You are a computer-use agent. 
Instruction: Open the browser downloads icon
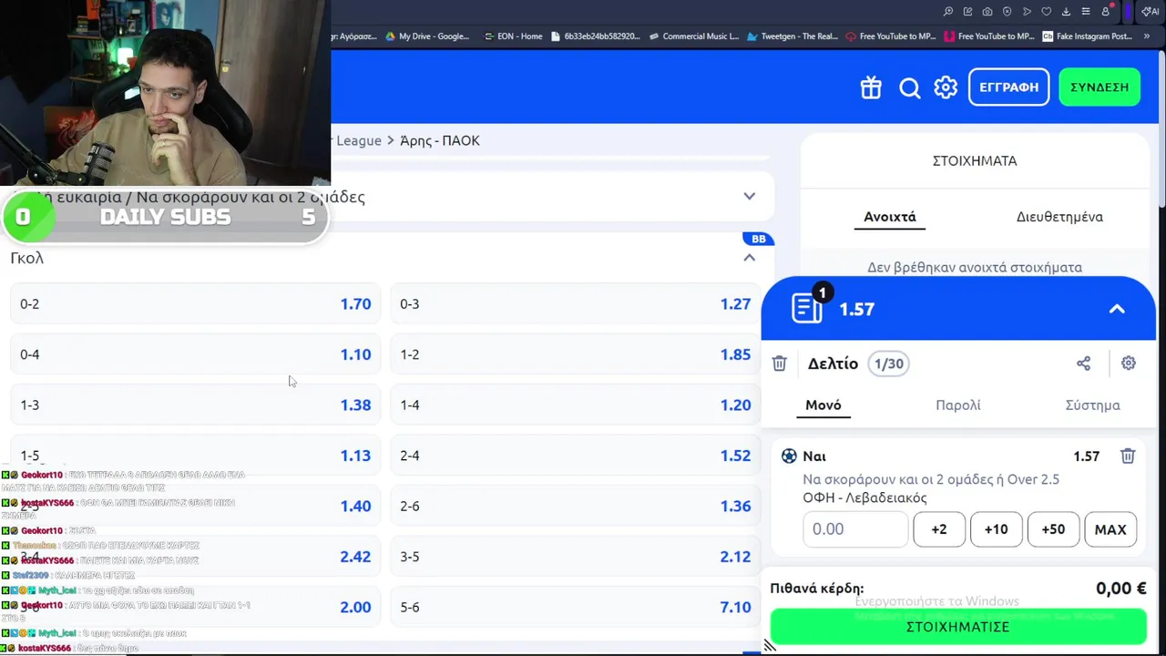coord(1066,12)
